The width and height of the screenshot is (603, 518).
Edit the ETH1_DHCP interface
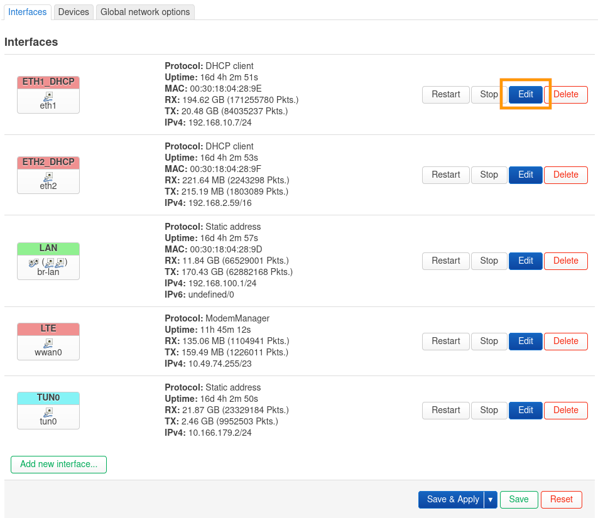(x=526, y=95)
